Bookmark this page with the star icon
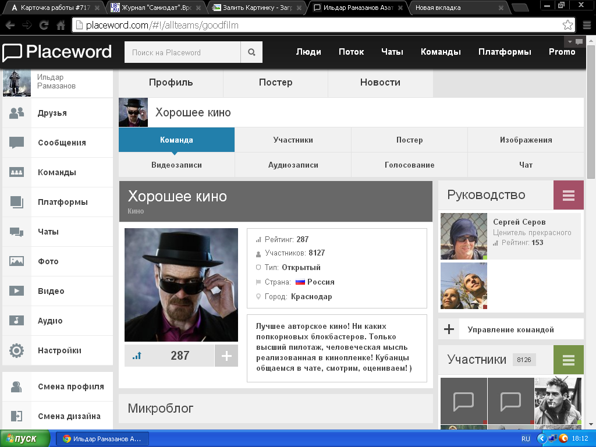 pyautogui.click(x=567, y=25)
